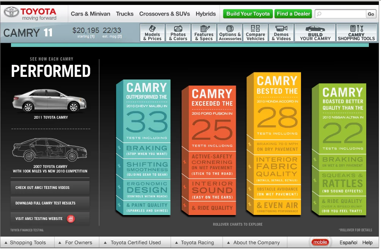This screenshot has height=251, width=381.
Task: Check out AMCI testing videos
Action: click(50, 188)
